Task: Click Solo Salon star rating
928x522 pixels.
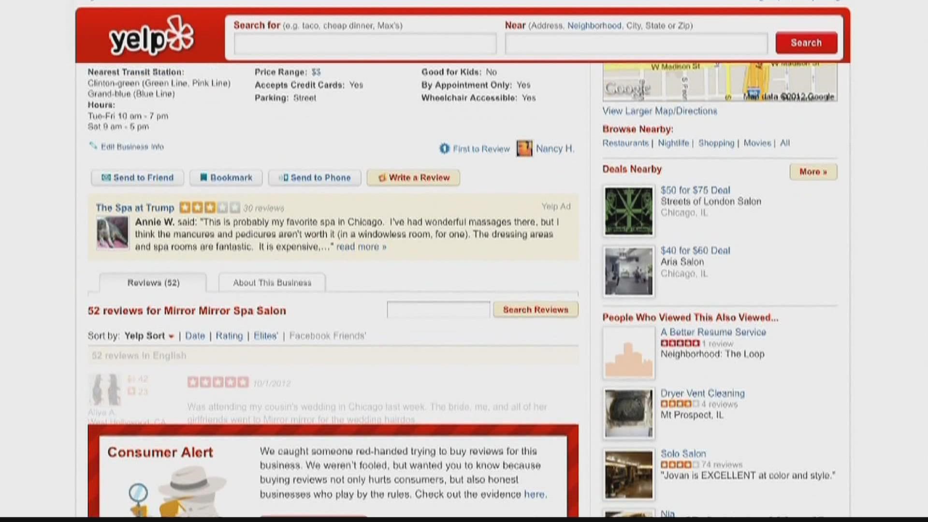Action: pos(680,464)
